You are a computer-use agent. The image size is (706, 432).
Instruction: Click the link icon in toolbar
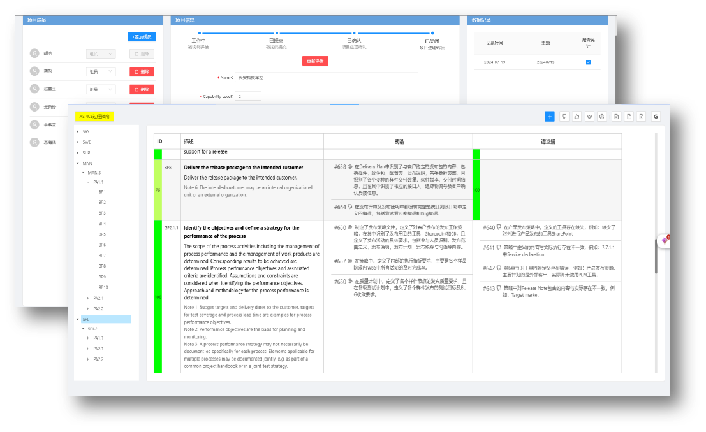coord(589,116)
